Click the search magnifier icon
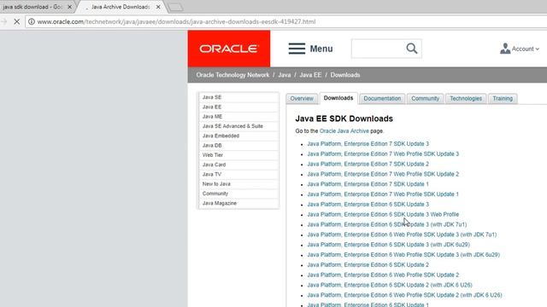Image resolution: width=547 pixels, height=307 pixels. pyautogui.click(x=412, y=49)
